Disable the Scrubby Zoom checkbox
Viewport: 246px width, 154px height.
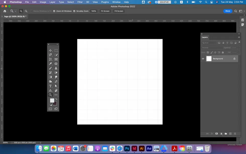click(74, 11)
